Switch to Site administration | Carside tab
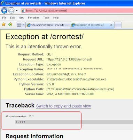Screen dimensions: 133x140 coord(48,25)
